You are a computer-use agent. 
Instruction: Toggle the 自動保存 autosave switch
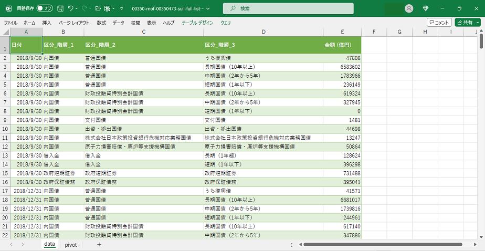45,8
